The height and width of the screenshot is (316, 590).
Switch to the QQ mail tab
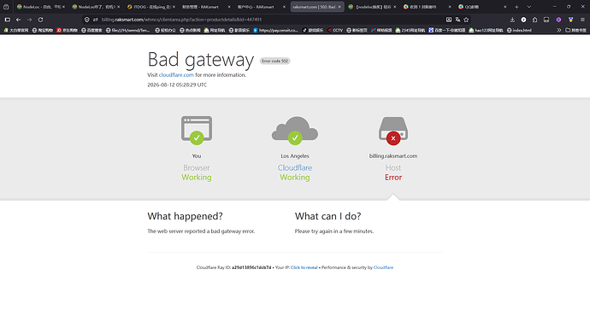[x=481, y=7]
